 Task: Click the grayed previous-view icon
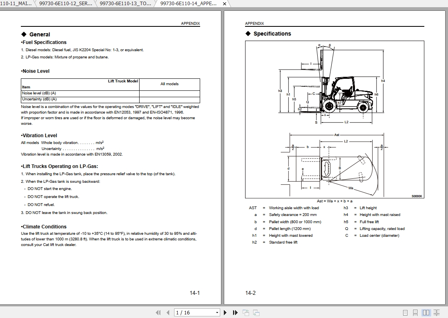(245, 312)
